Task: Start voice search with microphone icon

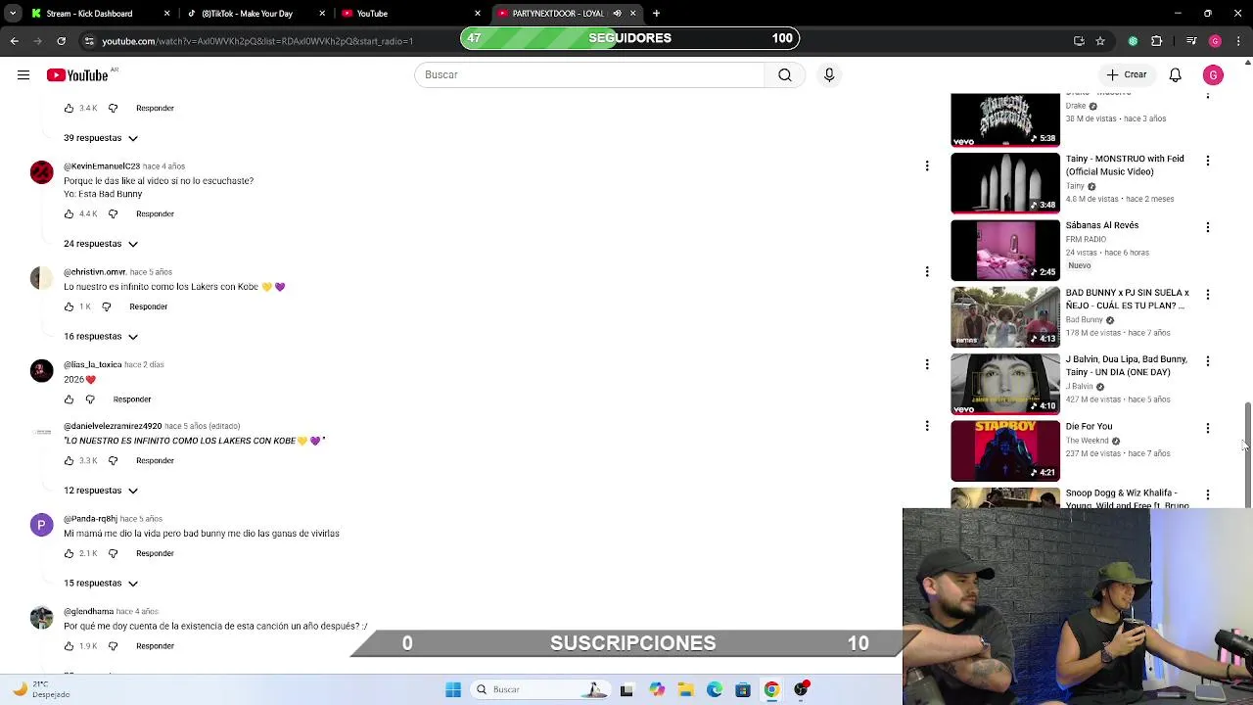Action: pyautogui.click(x=829, y=75)
